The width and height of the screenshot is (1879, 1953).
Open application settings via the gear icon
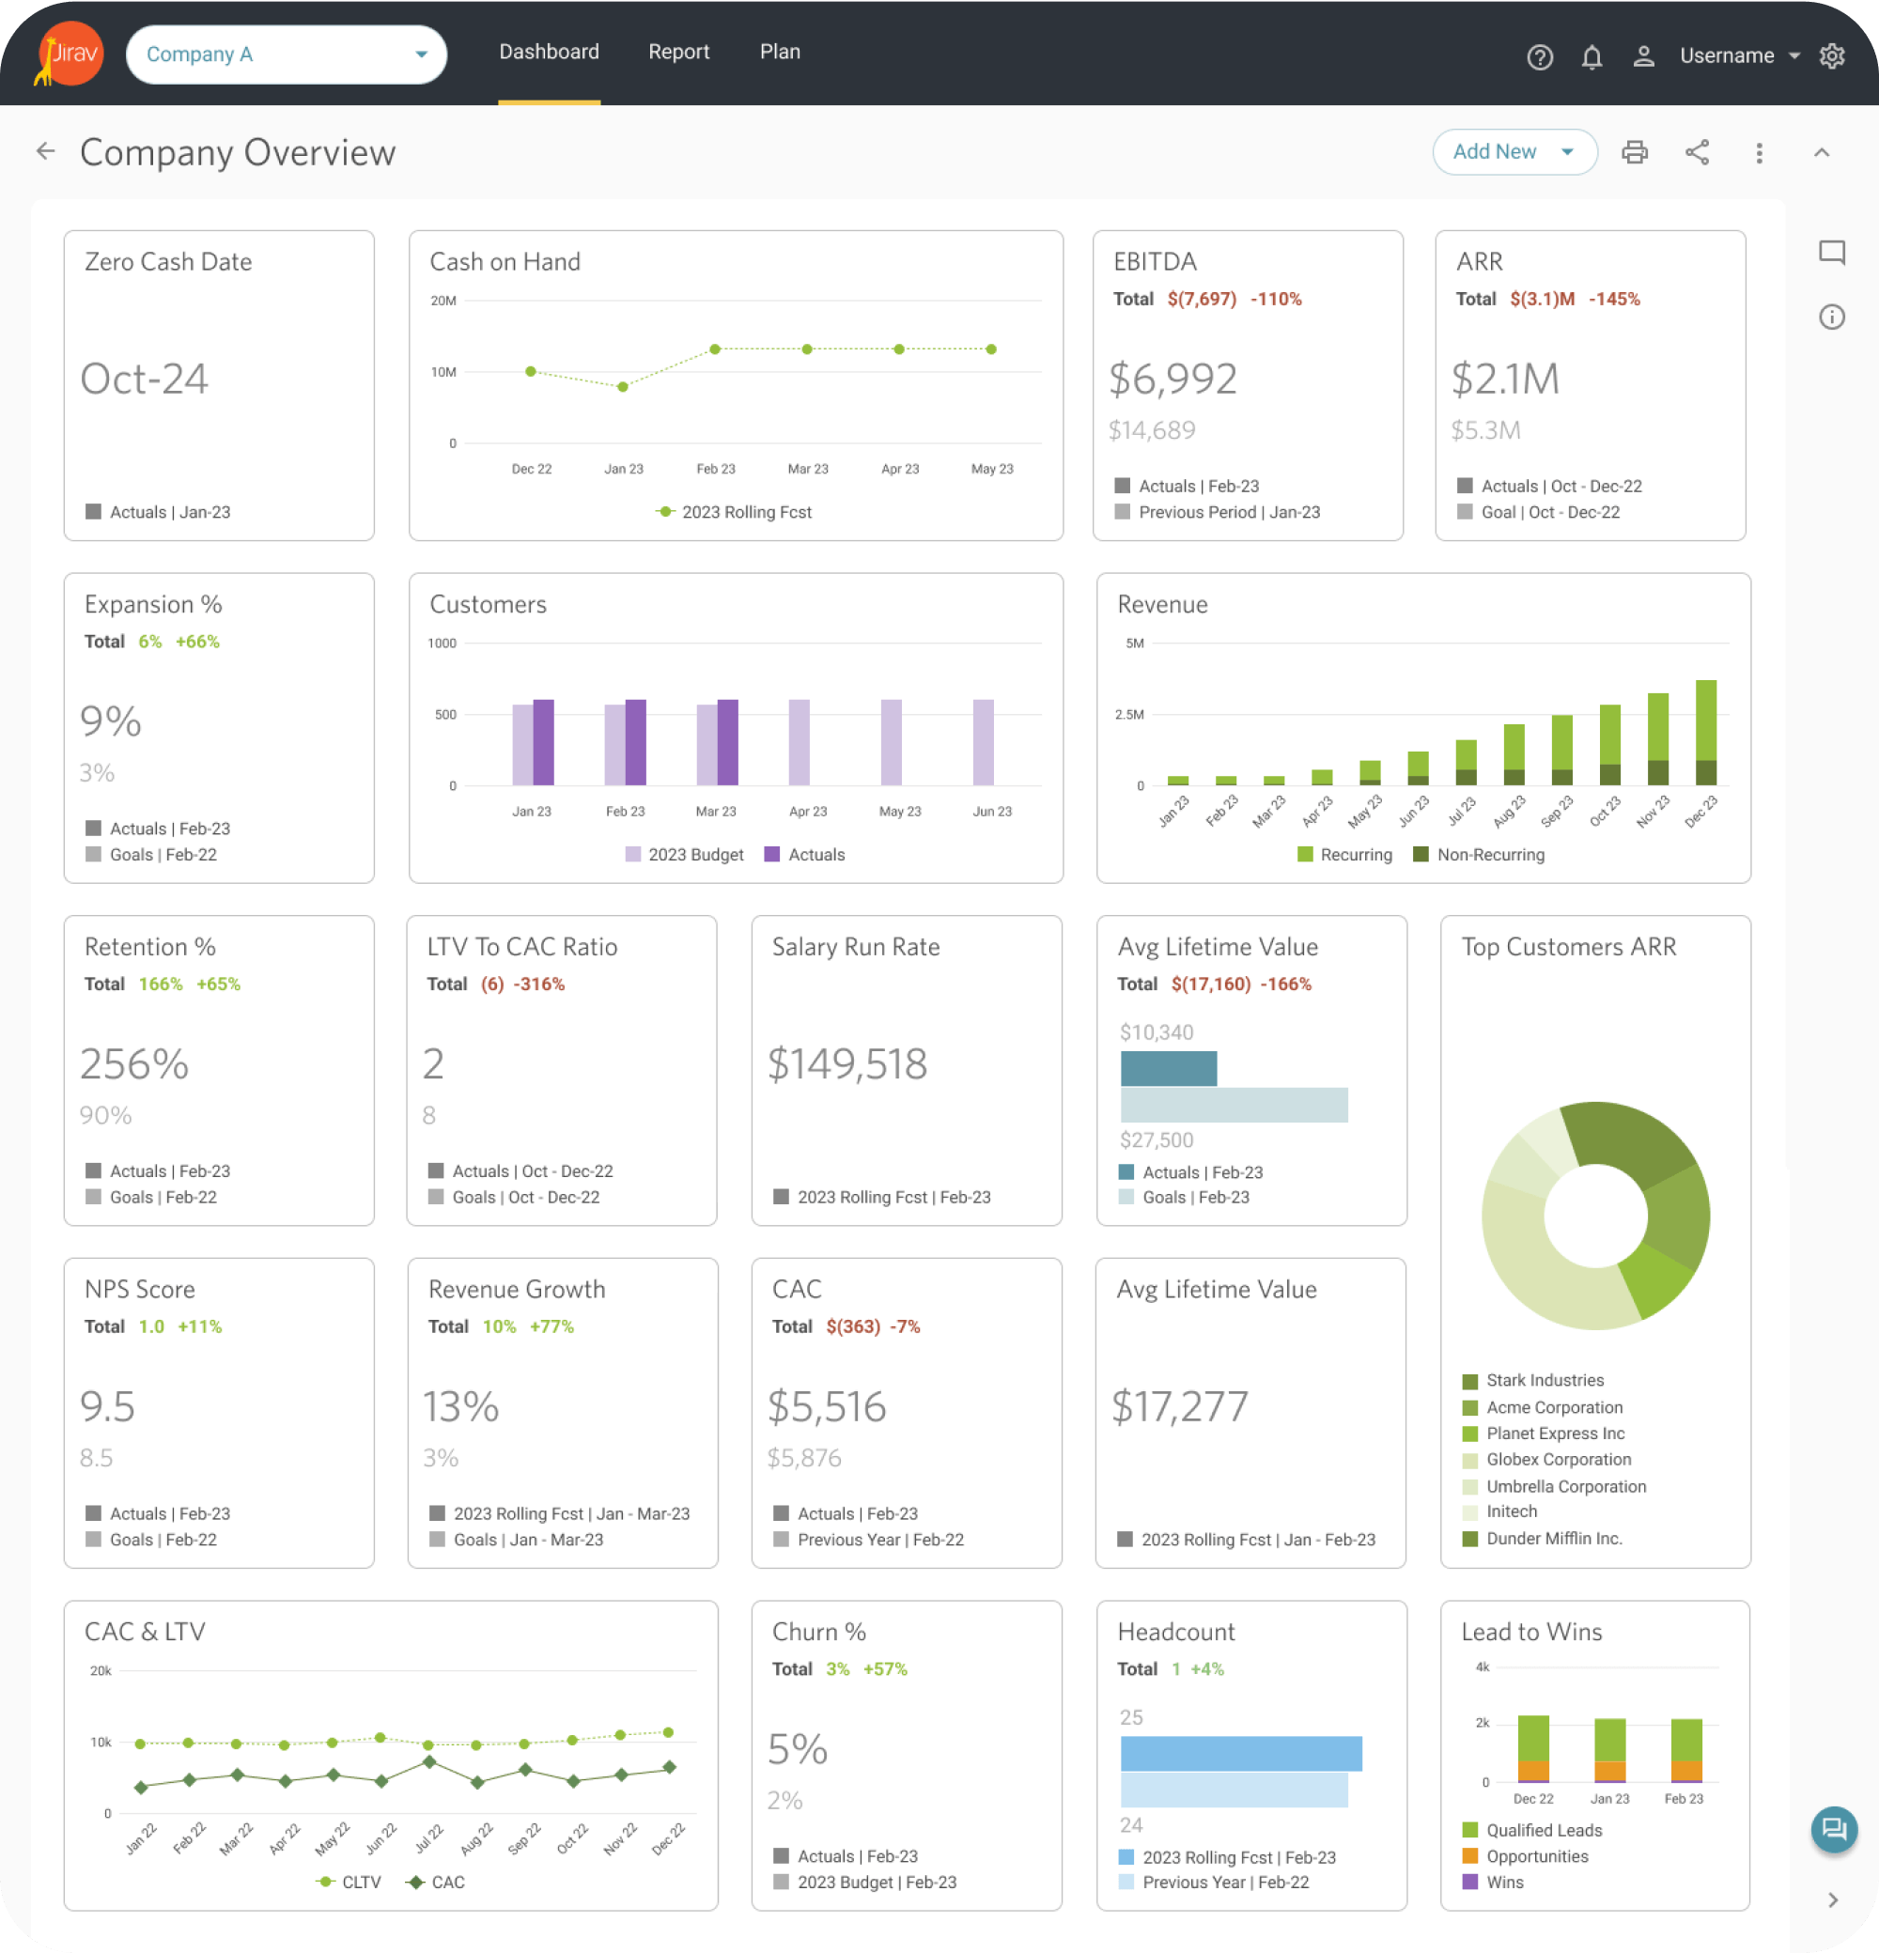[x=1833, y=56]
